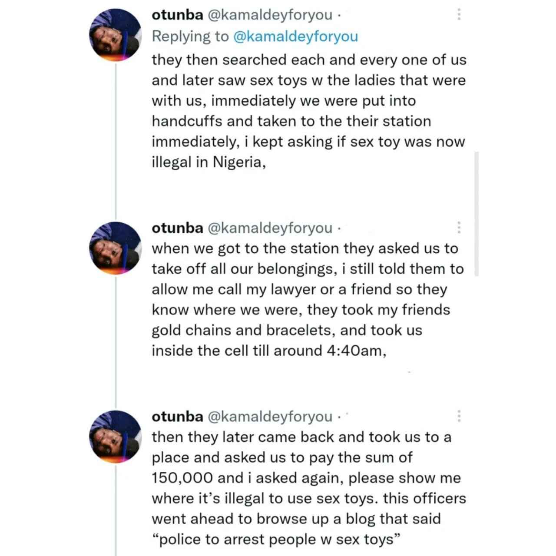
Task: Click the thread line between second and third avatars
Action: (116, 342)
